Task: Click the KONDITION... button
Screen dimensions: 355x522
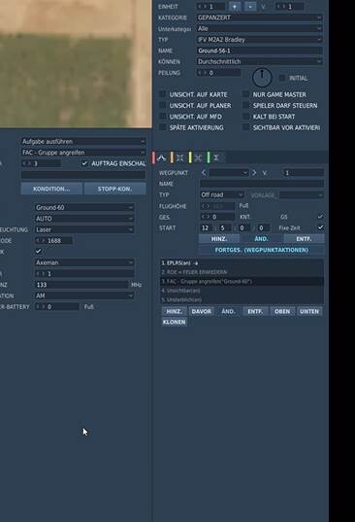Action: [x=51, y=189]
